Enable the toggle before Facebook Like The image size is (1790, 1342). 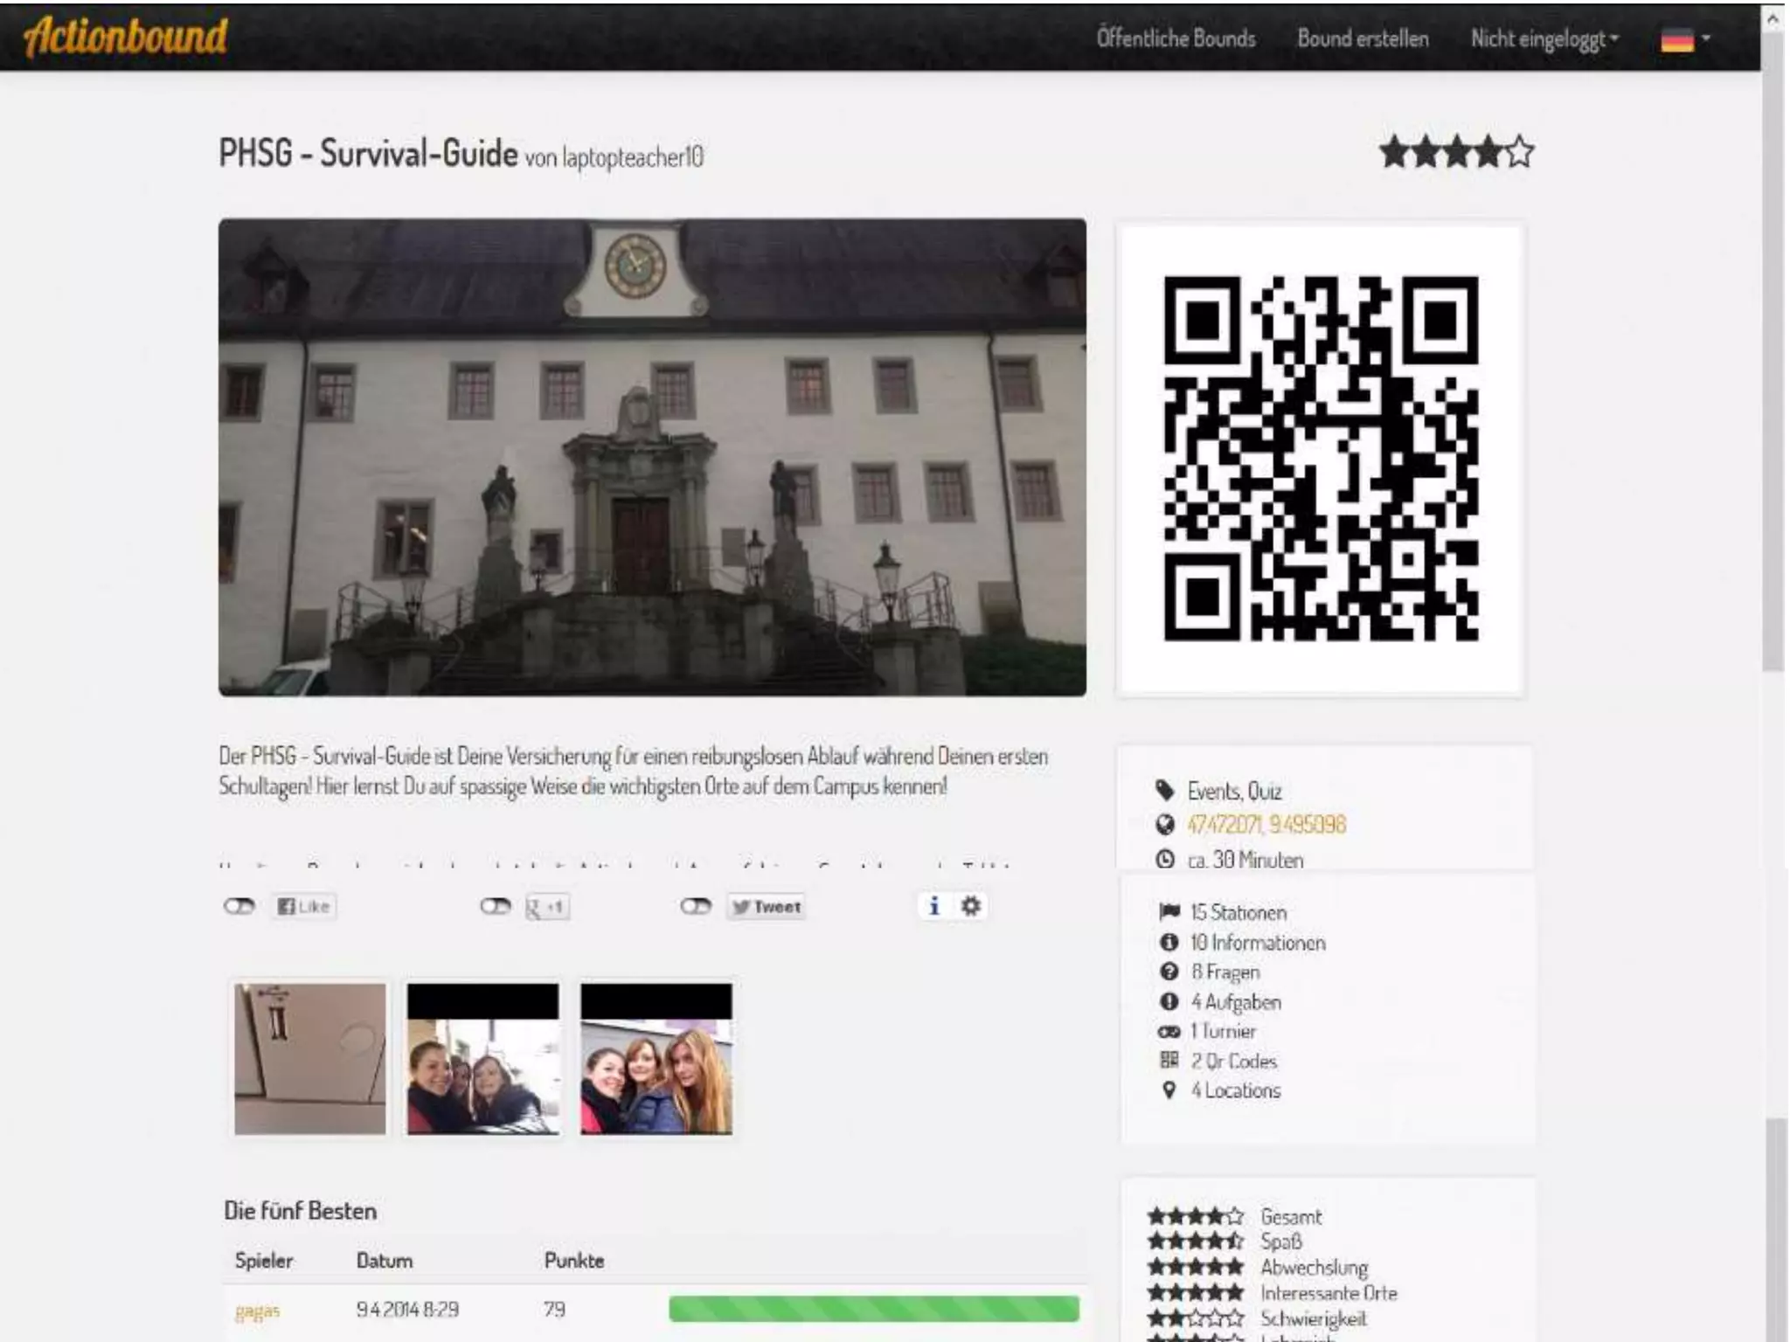click(239, 906)
